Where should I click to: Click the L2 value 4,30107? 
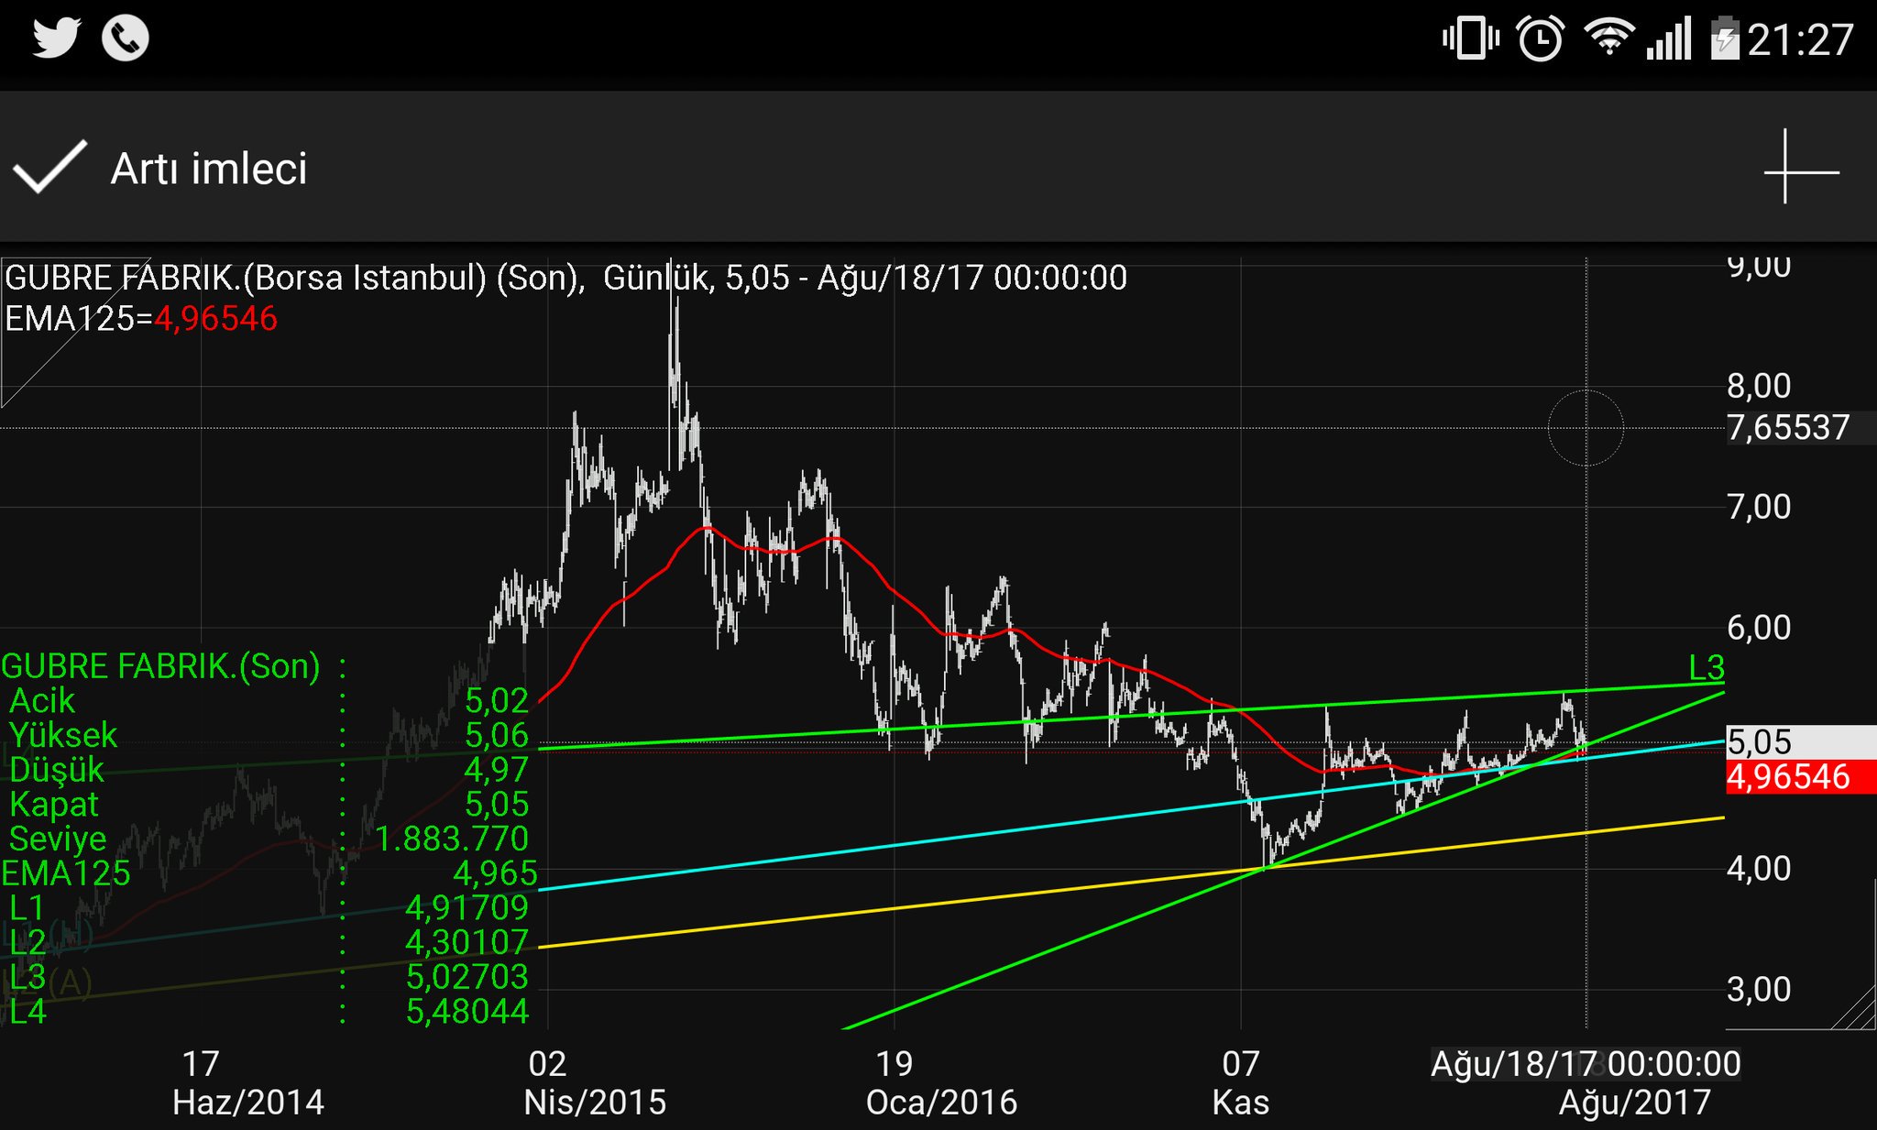coord(467,942)
